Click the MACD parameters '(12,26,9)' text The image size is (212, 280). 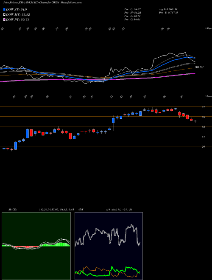[x=45, y=210]
